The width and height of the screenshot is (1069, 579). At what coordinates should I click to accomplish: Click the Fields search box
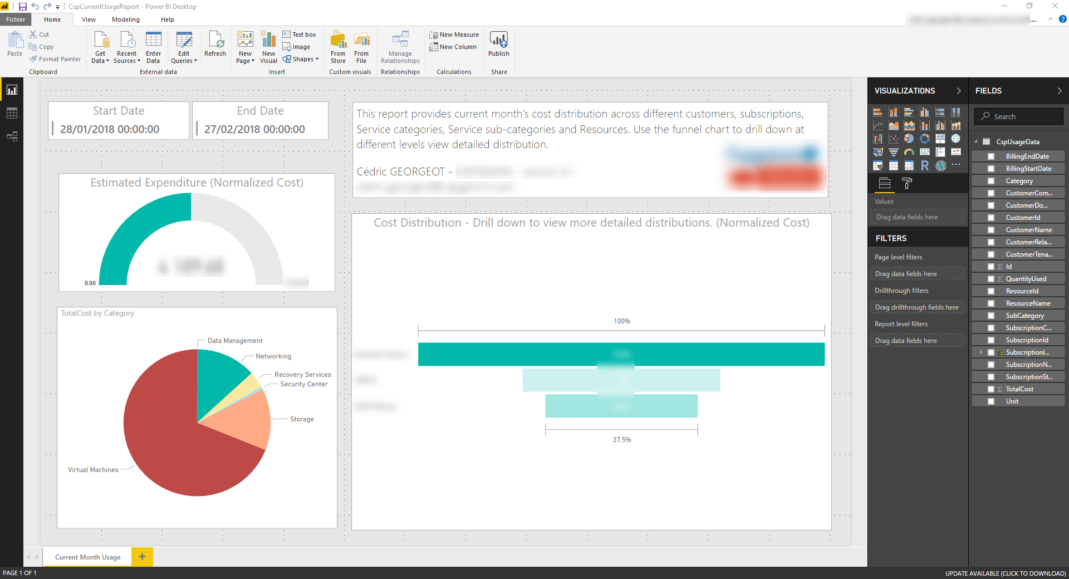click(1018, 116)
